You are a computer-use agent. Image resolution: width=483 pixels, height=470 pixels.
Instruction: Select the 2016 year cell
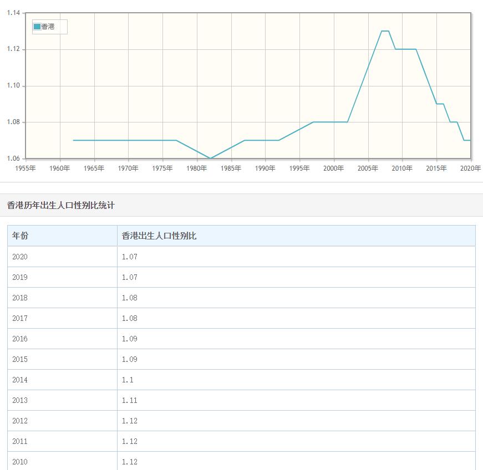tap(20, 339)
